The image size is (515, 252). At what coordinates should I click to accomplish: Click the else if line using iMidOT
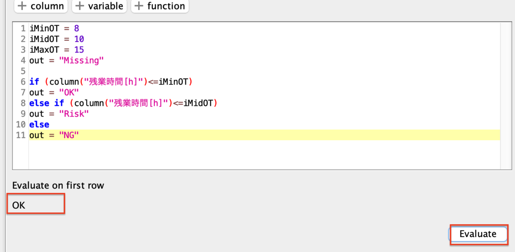124,103
